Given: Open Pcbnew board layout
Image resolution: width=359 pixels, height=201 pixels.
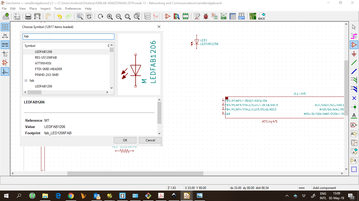Looking at the screenshot, I should (253, 16).
